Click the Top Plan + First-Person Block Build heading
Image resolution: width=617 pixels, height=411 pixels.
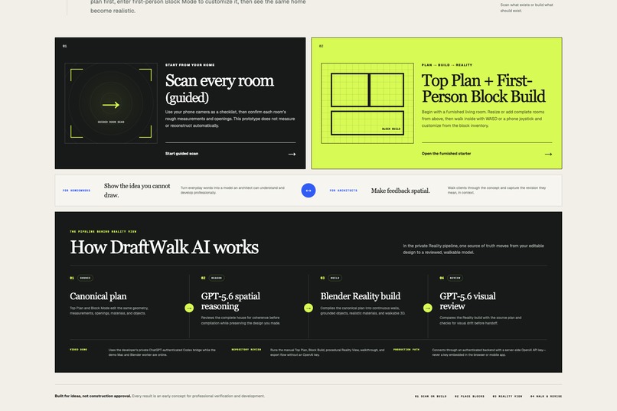484,89
